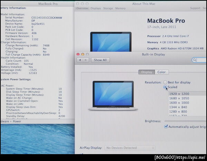207x161 pixels.
Task: Click the search field in Built-in Display
Action: point(199,60)
